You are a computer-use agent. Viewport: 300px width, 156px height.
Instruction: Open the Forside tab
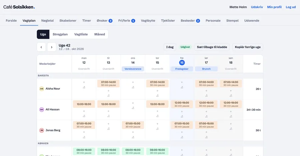(x=11, y=20)
